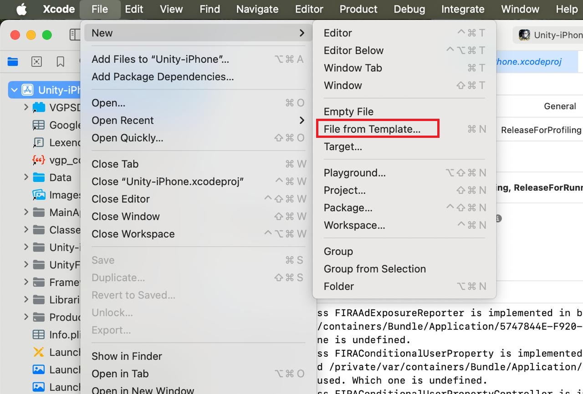Click a LaunchScreen image thumbnail in sidebar
Viewport: 583px width, 394px height.
[38, 370]
